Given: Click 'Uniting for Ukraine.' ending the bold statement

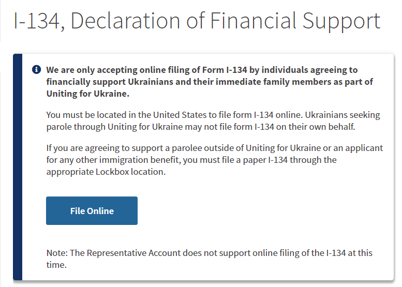Looking at the screenshot, I should point(87,94).
